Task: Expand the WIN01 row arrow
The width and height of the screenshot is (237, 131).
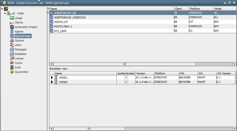Action: point(52,78)
